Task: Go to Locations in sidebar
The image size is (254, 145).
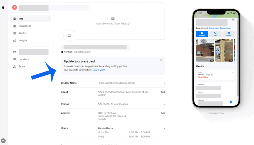Action: point(24,59)
